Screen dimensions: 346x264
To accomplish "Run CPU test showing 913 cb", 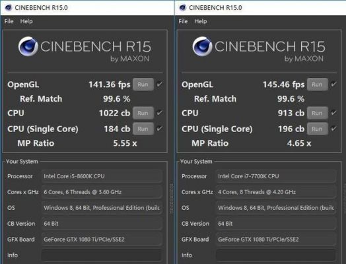I will pos(318,113).
